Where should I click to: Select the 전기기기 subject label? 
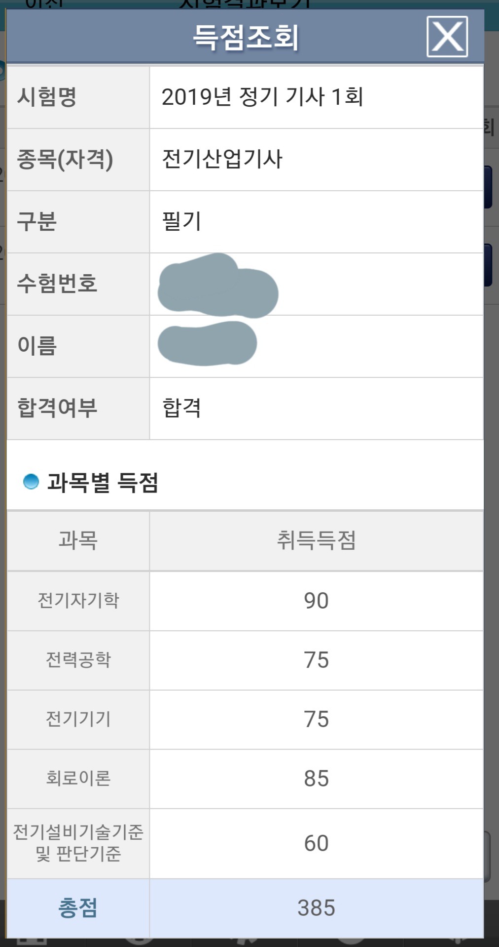(x=78, y=719)
